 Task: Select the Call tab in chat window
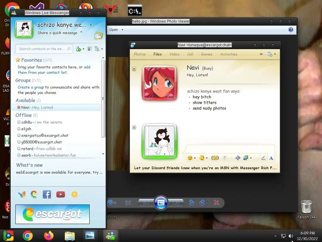point(190,54)
